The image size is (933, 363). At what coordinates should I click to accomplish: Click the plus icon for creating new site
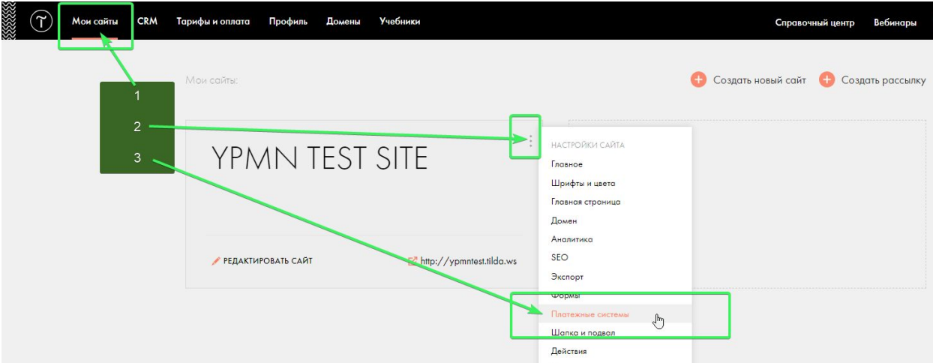[x=698, y=80]
